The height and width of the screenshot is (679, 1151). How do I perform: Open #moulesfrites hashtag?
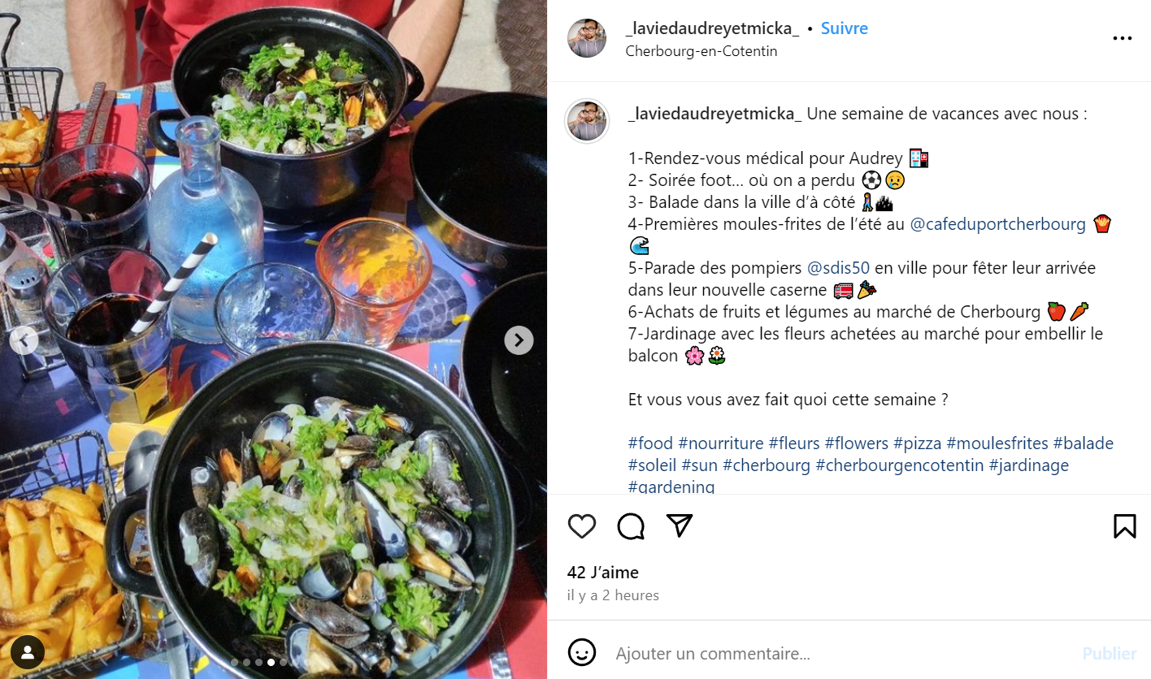pyautogui.click(x=997, y=443)
